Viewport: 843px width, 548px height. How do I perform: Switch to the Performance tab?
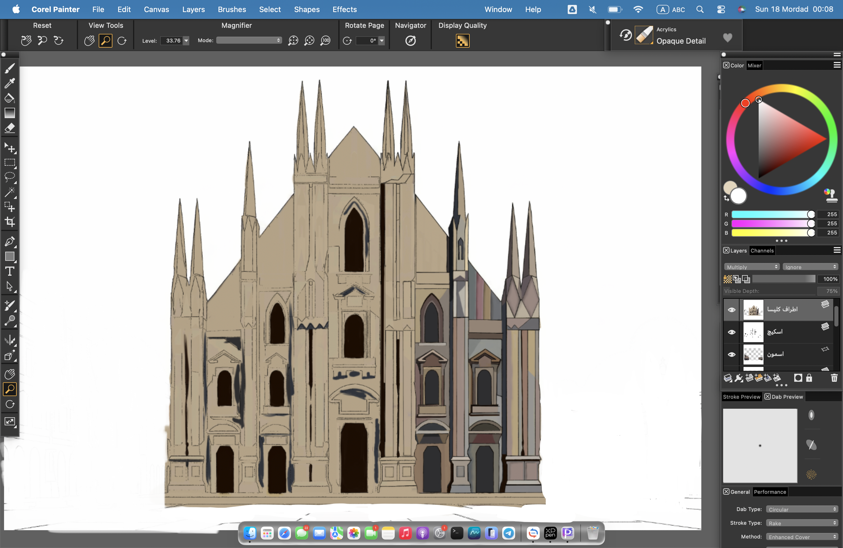pyautogui.click(x=770, y=491)
